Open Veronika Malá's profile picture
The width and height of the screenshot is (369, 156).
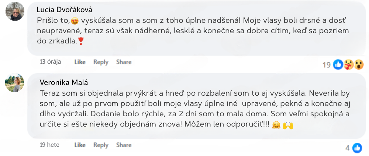(x=15, y=83)
